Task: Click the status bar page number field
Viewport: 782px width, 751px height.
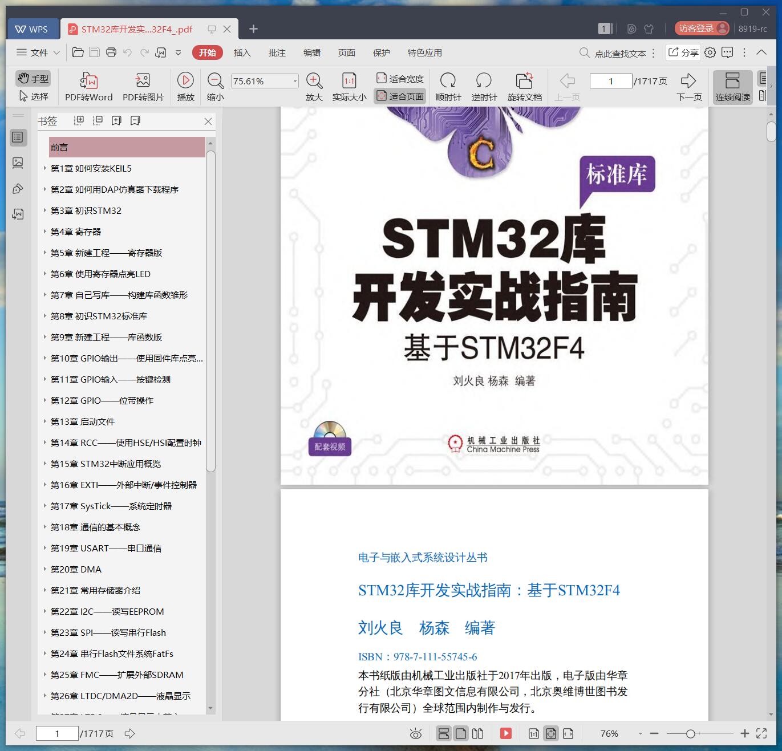Action: (57, 733)
